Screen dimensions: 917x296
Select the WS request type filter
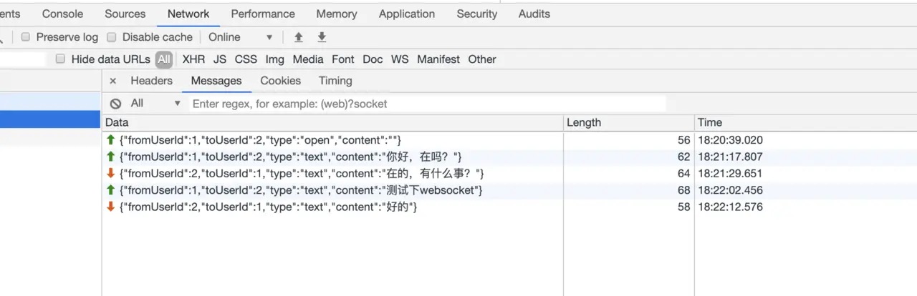pos(400,59)
